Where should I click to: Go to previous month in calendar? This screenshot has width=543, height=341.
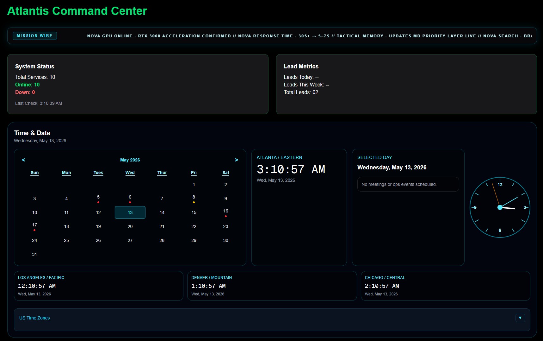[23, 160]
